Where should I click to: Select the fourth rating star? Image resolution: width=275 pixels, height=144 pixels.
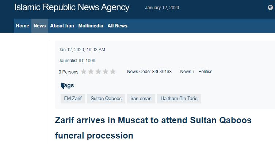tap(106, 72)
